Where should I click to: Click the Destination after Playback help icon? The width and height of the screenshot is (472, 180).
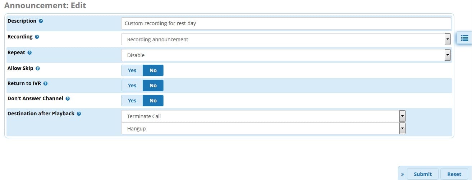(x=79, y=114)
